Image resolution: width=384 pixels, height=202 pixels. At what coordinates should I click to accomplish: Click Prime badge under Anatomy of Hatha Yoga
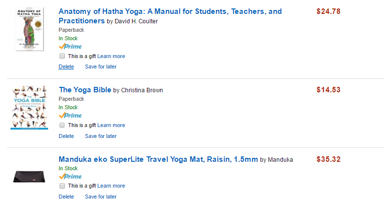point(70,46)
